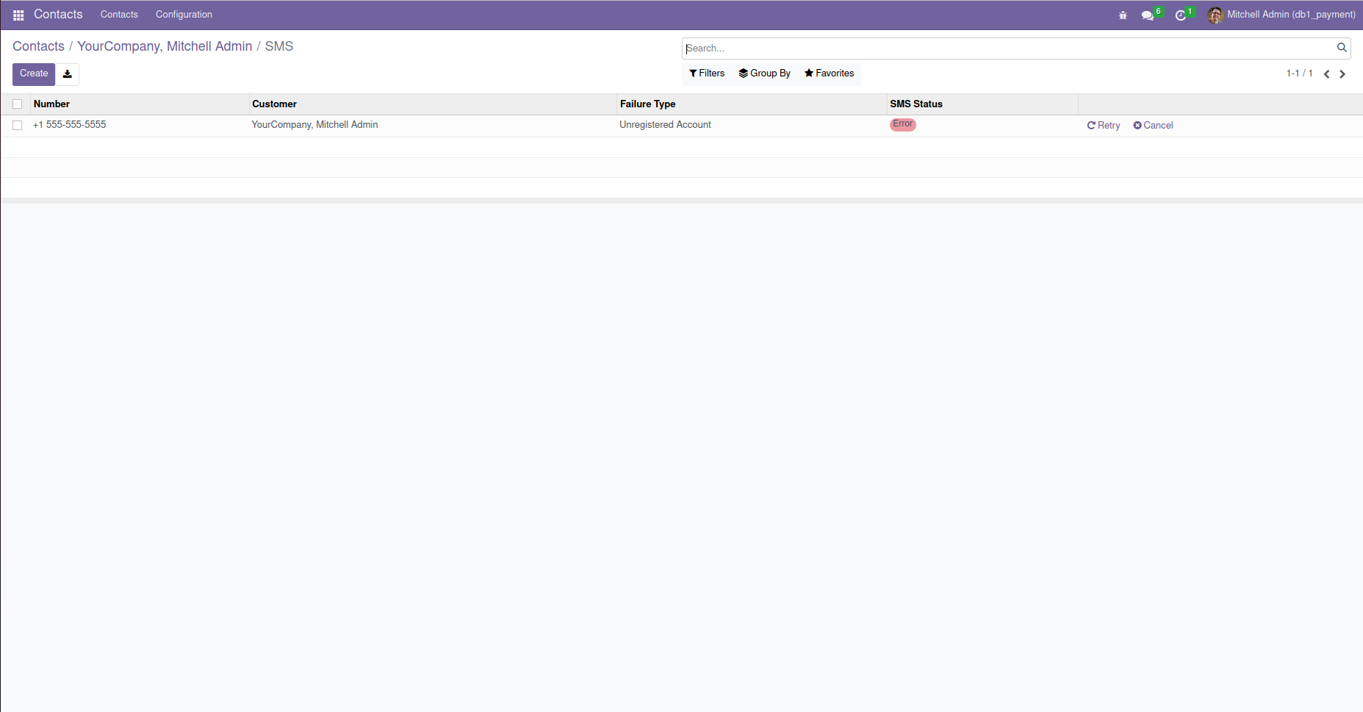Click the 1-1 / 1 pager counter
The height and width of the screenshot is (712, 1363).
pyautogui.click(x=1299, y=73)
